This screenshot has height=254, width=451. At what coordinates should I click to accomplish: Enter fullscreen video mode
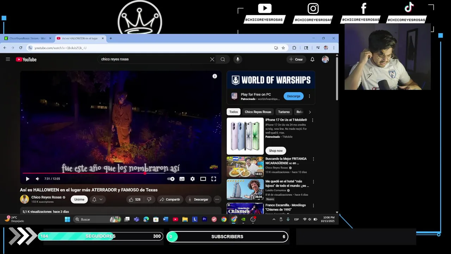click(x=214, y=179)
